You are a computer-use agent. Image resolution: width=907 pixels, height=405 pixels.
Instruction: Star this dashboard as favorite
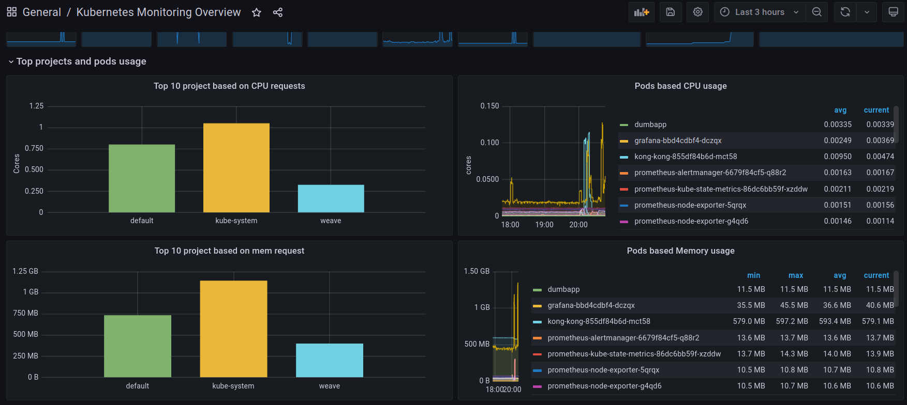pyautogui.click(x=256, y=12)
